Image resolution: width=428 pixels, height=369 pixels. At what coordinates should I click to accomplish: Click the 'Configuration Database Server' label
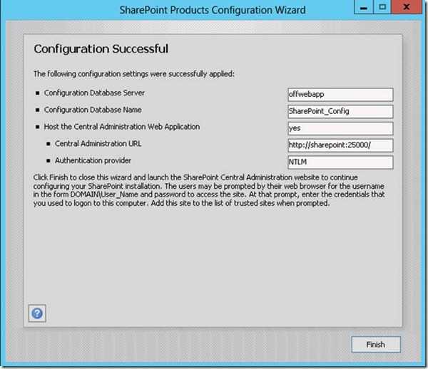point(94,93)
